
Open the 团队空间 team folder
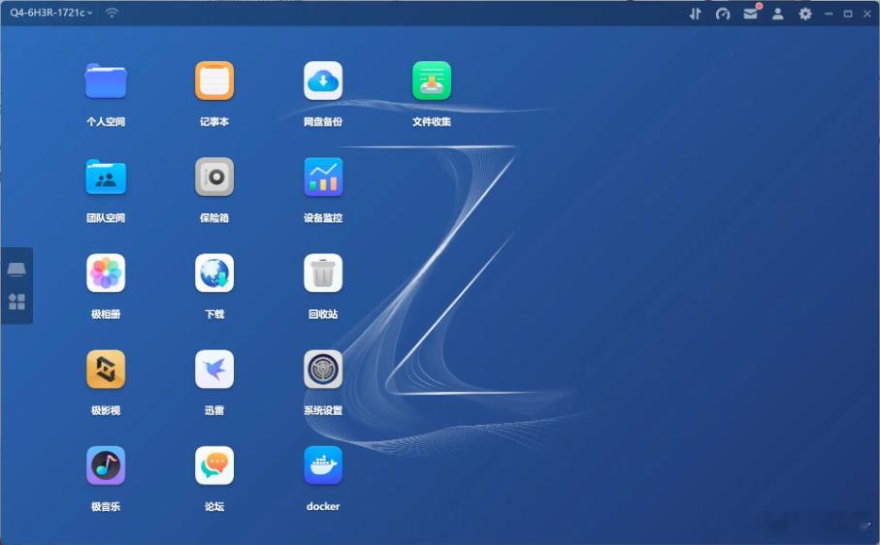tap(106, 177)
